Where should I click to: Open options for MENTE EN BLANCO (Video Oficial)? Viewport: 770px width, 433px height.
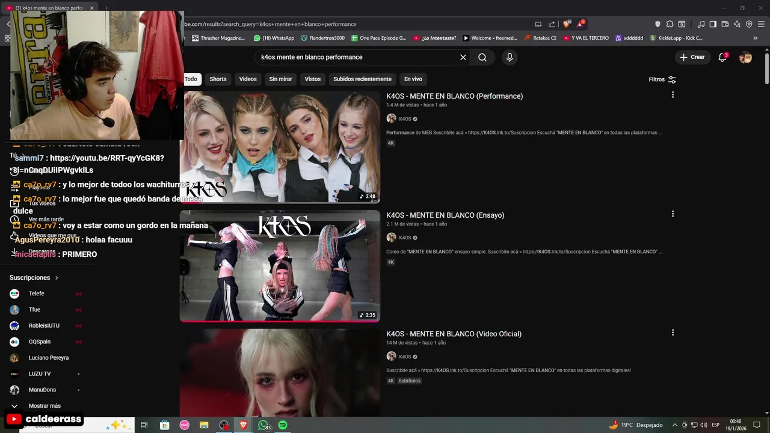tap(673, 333)
